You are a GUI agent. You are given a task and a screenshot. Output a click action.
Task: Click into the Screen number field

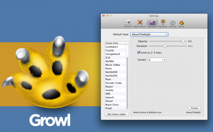155,60
